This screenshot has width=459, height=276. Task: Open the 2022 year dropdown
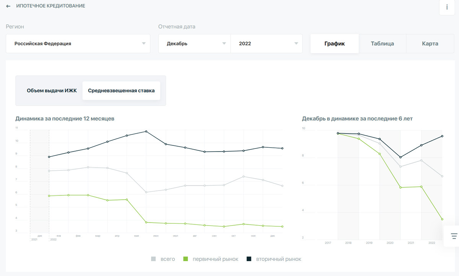266,44
